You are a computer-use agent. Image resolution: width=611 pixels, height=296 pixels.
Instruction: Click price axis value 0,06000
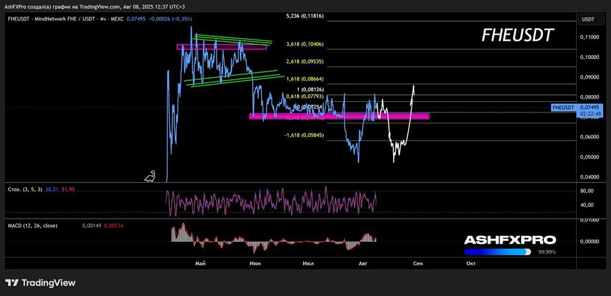click(x=588, y=137)
